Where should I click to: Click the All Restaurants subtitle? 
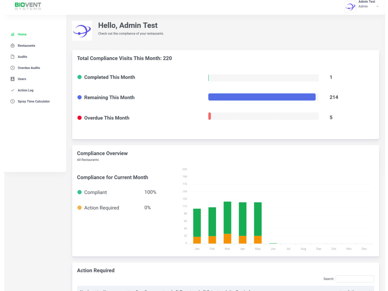point(88,160)
